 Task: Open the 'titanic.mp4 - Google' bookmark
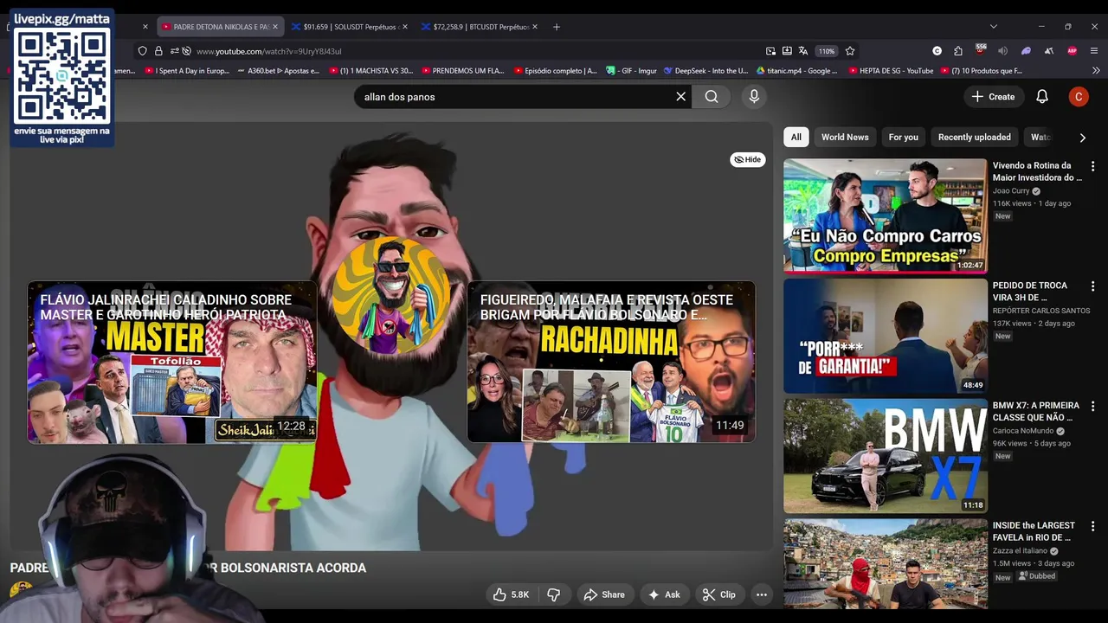(x=797, y=71)
